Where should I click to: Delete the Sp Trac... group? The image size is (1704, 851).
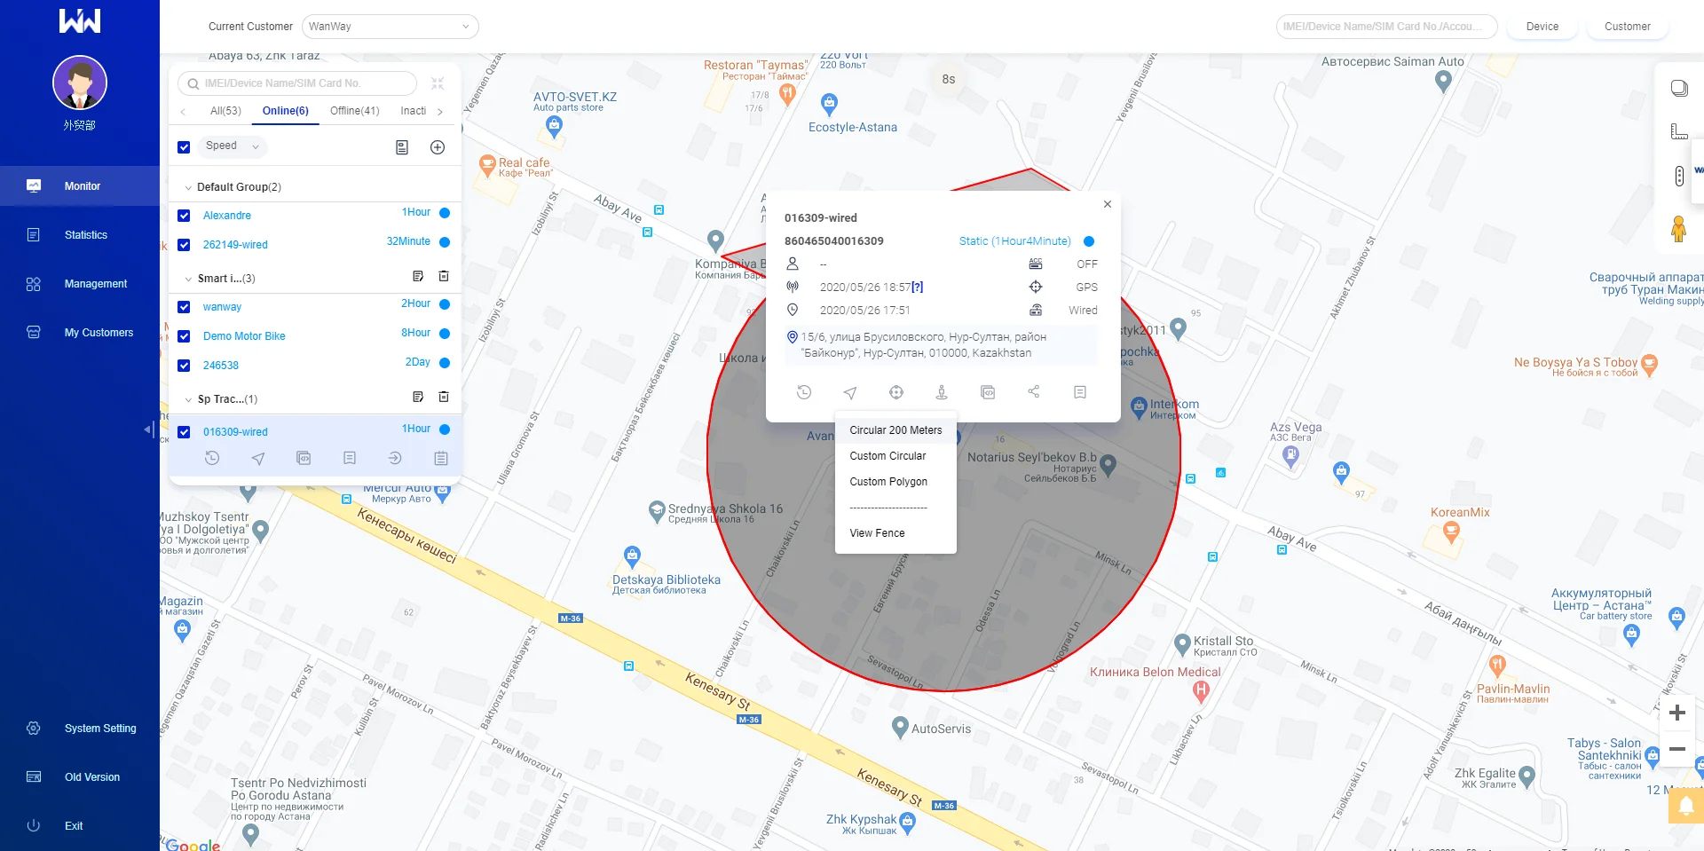444,398
